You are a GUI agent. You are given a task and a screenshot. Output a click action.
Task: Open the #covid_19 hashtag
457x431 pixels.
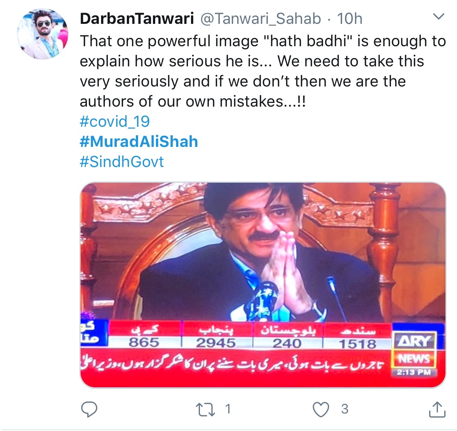(115, 122)
